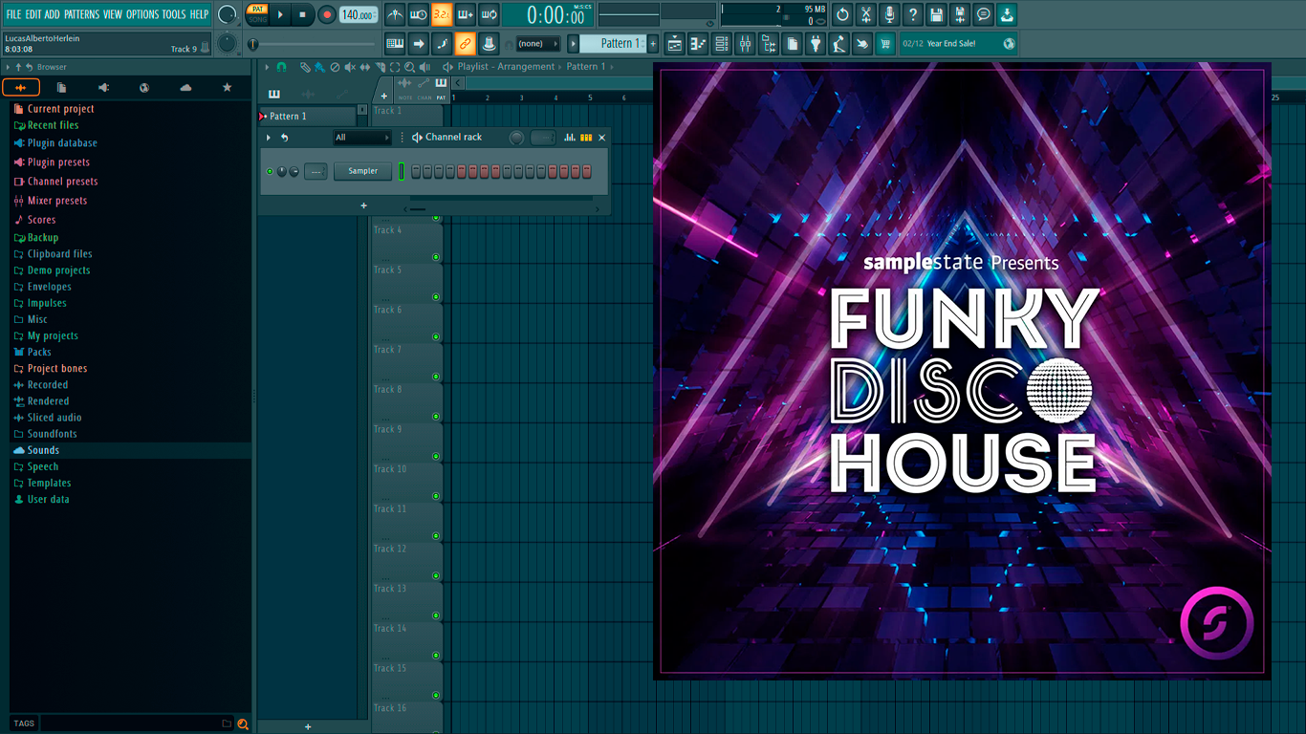The image size is (1306, 734).
Task: Click the 140.000 tempo field
Action: (359, 14)
